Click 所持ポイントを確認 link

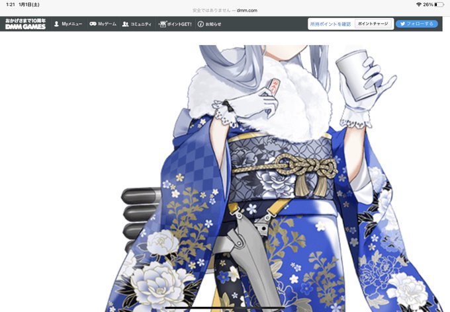(x=330, y=24)
